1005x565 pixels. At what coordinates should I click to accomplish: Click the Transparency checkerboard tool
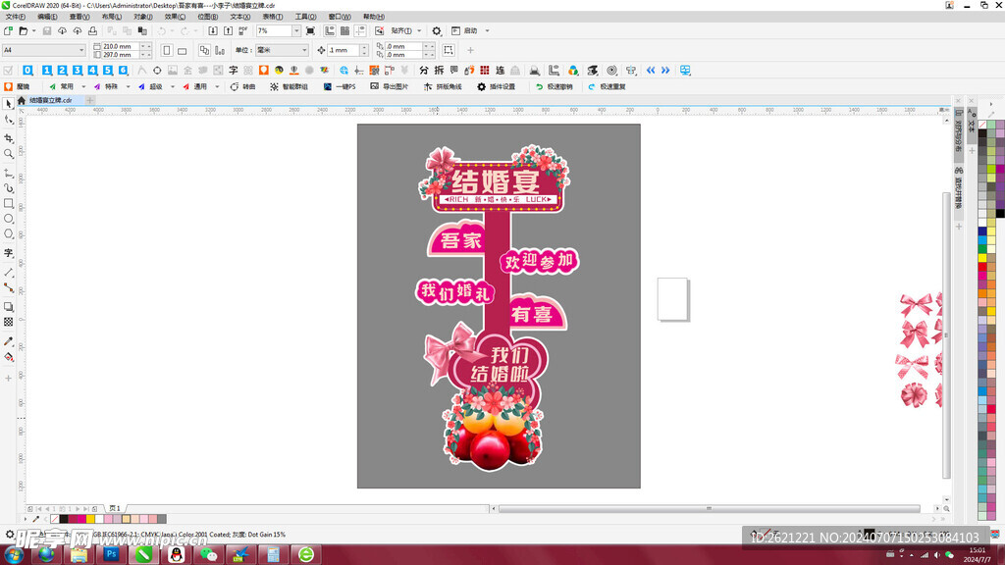[9, 322]
